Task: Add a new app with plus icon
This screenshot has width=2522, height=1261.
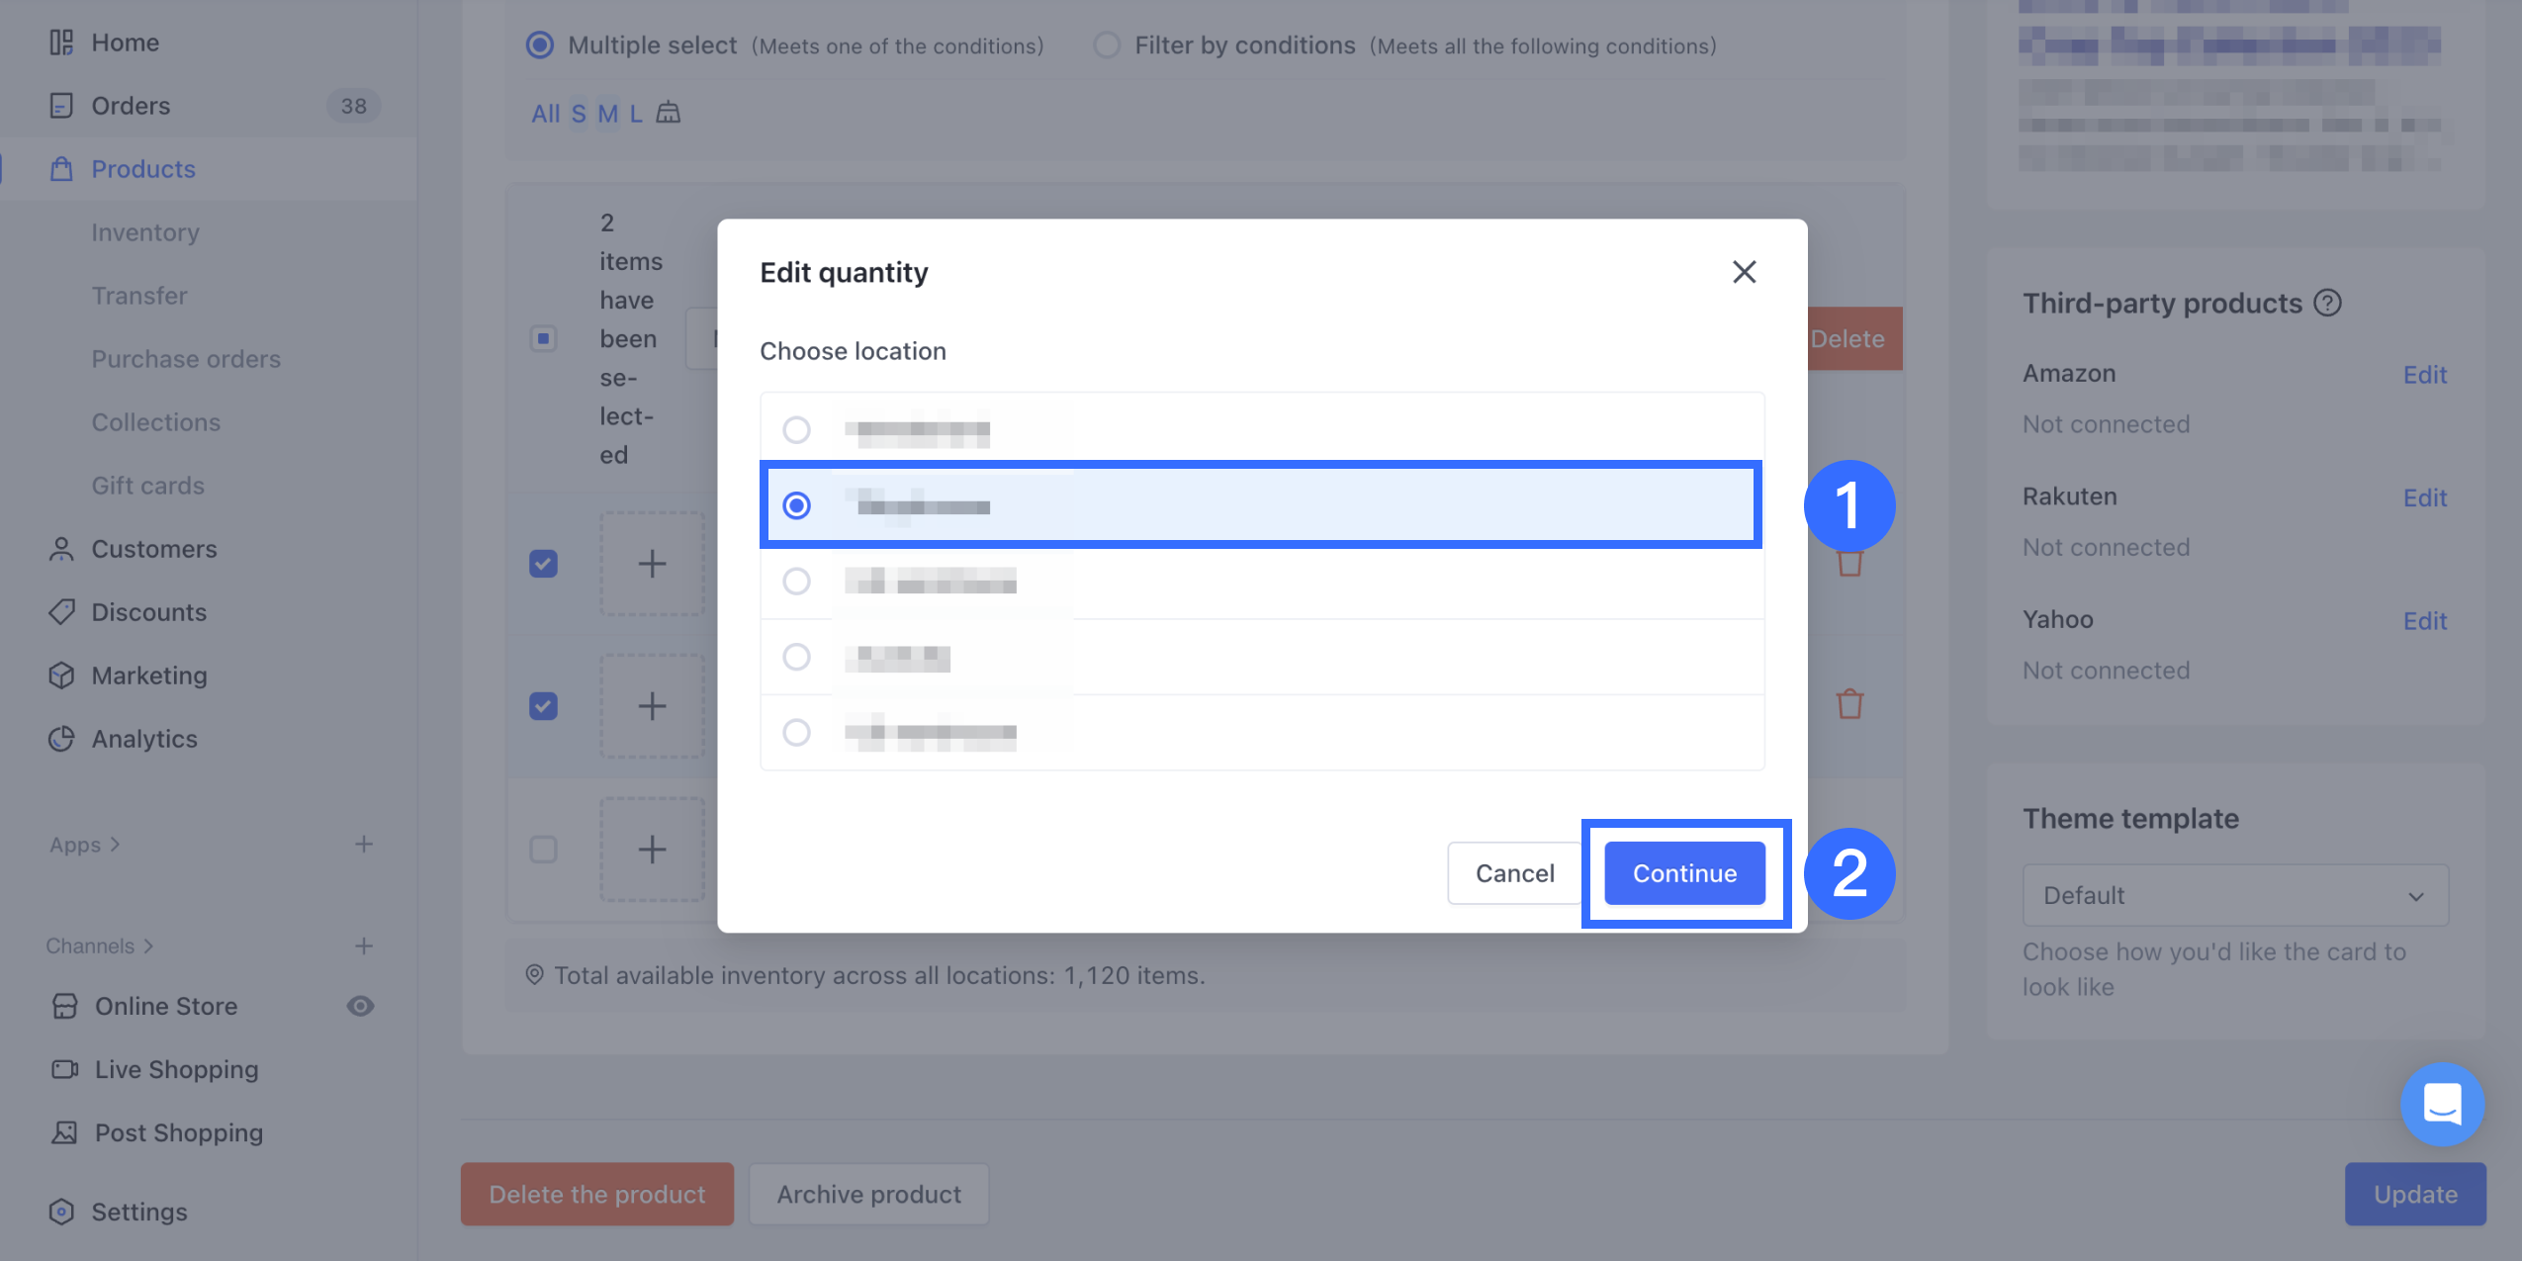Action: [x=364, y=845]
